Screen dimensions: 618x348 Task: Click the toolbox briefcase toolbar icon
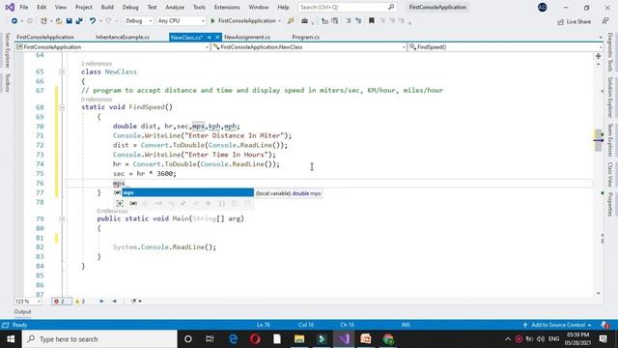[x=305, y=21]
